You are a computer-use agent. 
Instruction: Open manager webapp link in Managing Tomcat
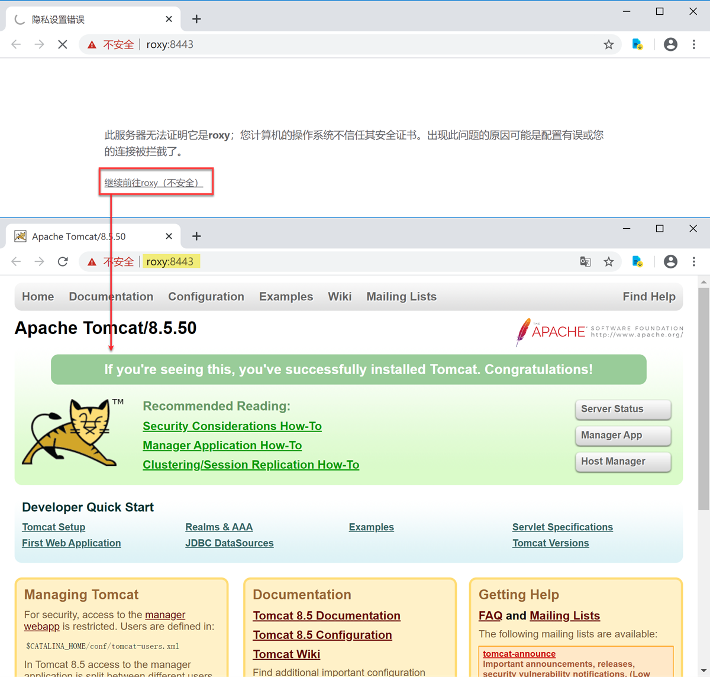click(165, 615)
